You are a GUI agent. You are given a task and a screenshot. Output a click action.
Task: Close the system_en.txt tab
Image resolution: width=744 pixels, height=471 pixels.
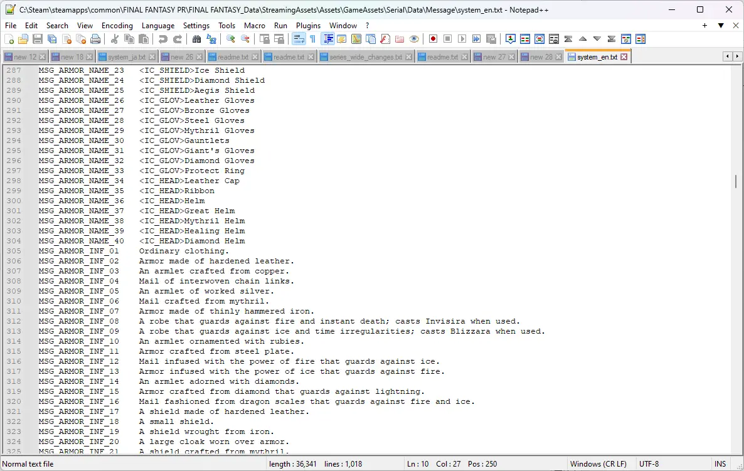tap(624, 57)
